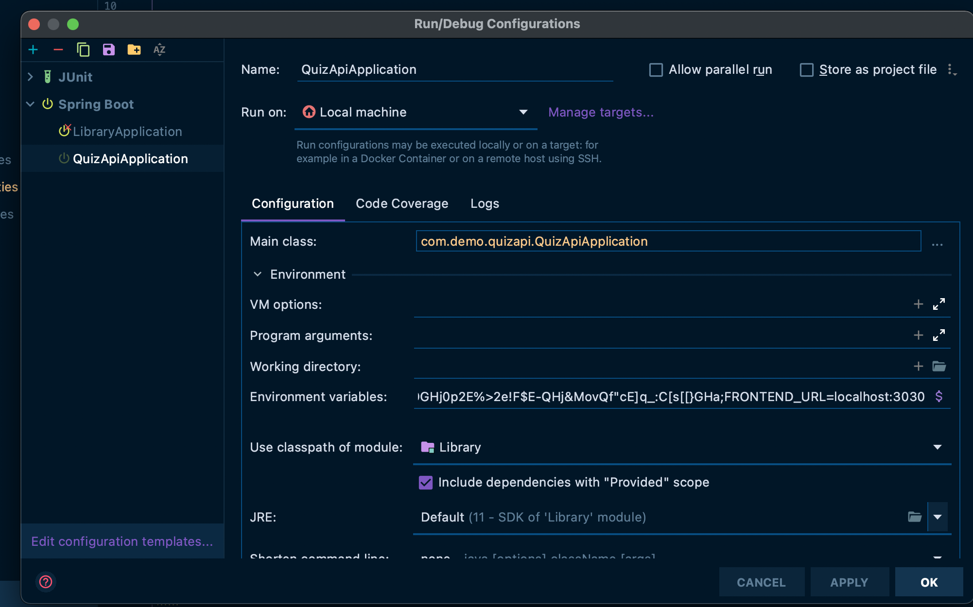Screen dimensions: 973x607
Task: Click the Sort Configurations alphabetically icon
Action: pyautogui.click(x=159, y=50)
